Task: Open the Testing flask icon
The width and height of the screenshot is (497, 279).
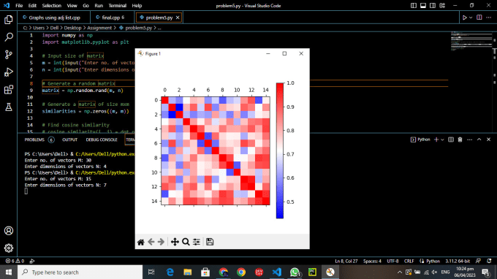Action: click(x=9, y=107)
